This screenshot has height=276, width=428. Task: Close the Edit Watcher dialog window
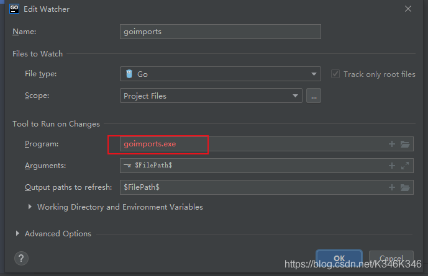click(x=408, y=9)
